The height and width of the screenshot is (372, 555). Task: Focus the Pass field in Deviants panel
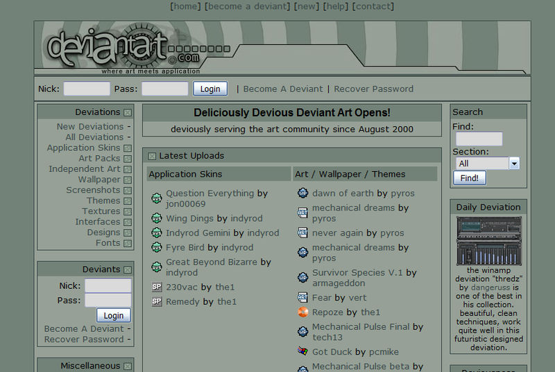pos(108,300)
